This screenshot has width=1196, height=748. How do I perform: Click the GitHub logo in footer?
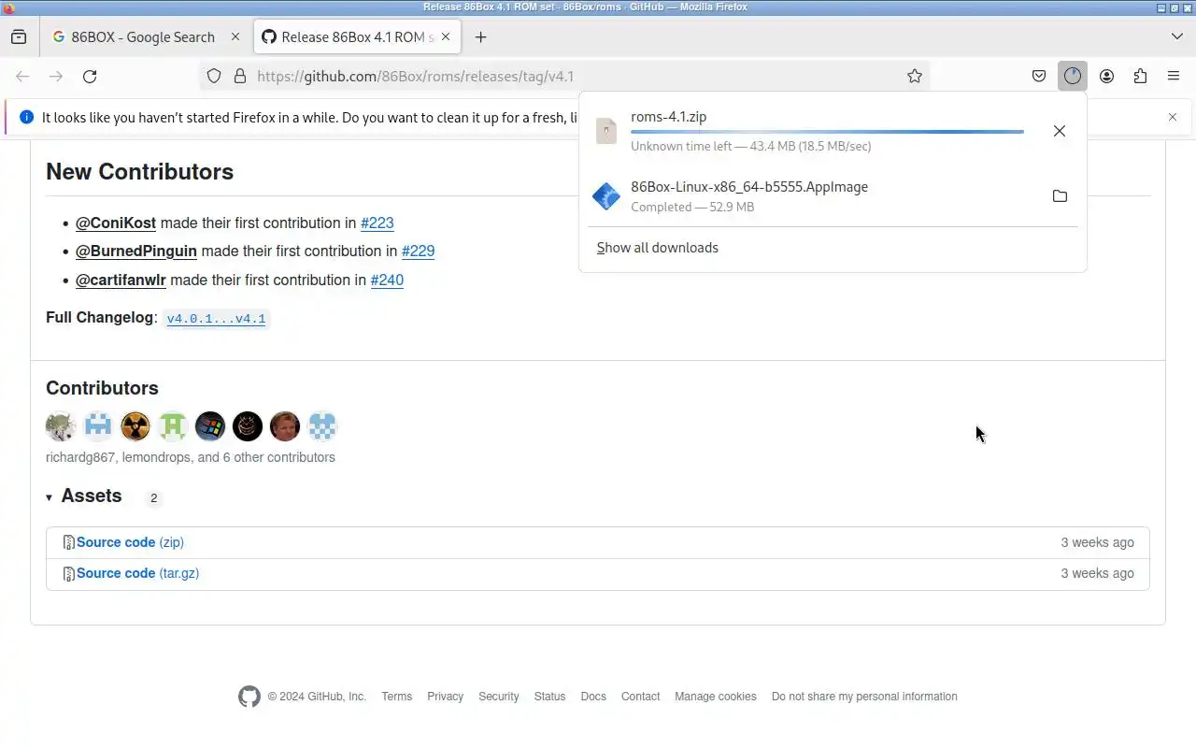click(x=249, y=697)
